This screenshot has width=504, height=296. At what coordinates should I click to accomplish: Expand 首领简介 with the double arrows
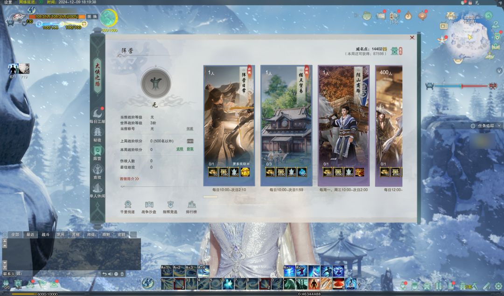129,179
